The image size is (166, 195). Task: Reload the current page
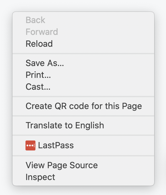[x=83, y=44]
